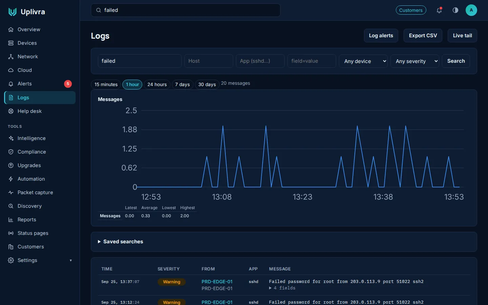Open Devices via its server icon
Image resolution: width=488 pixels, height=305 pixels.
tap(11, 43)
